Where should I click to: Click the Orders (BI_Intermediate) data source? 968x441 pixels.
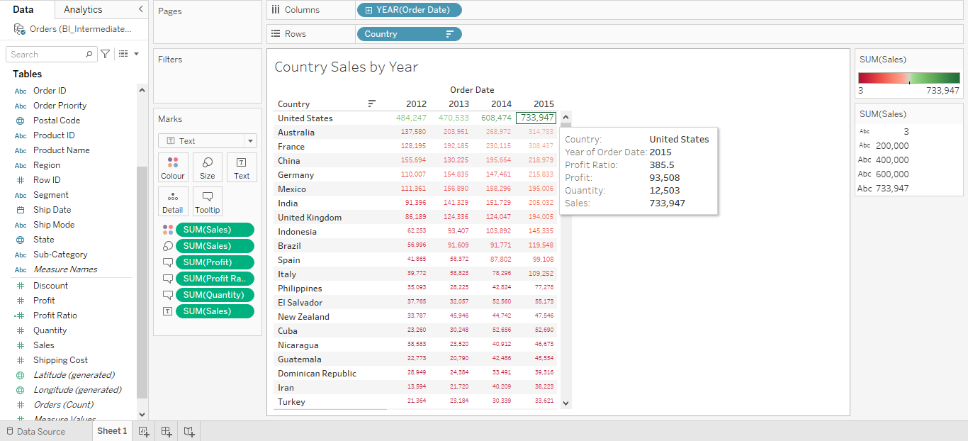pos(78,28)
